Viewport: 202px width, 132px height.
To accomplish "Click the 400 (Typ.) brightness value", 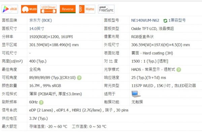I will pyautogui.click(x=38, y=61).
